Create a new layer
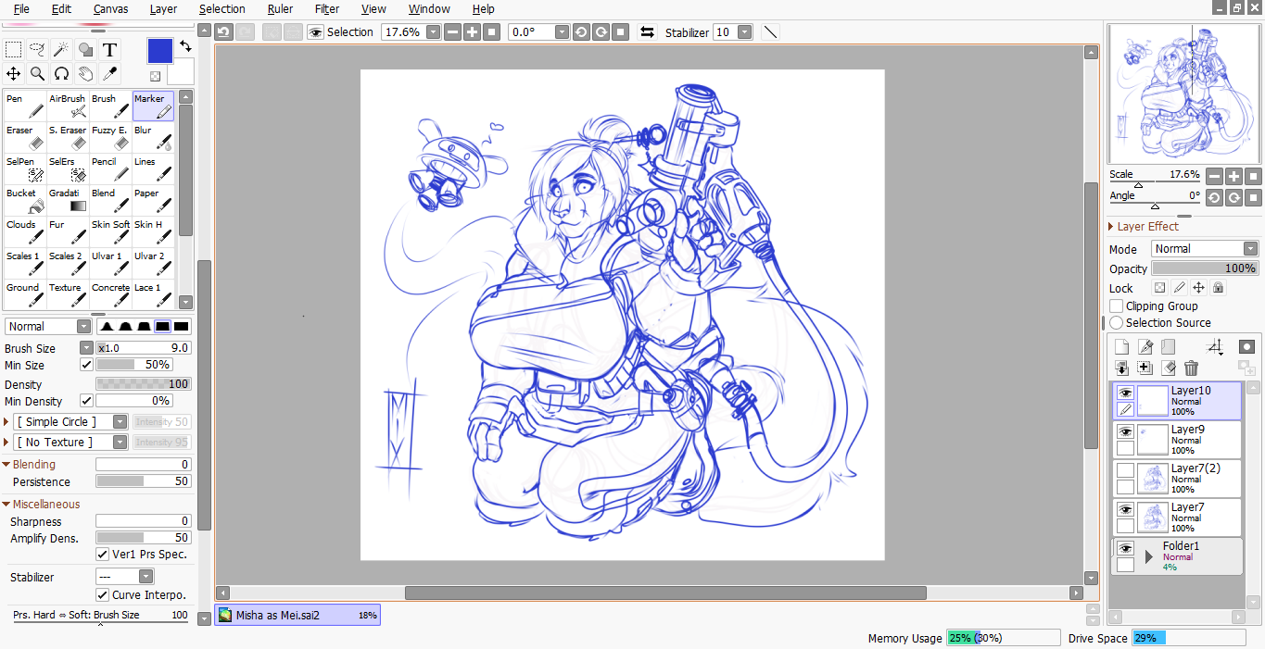This screenshot has height=649, width=1265. [1122, 346]
